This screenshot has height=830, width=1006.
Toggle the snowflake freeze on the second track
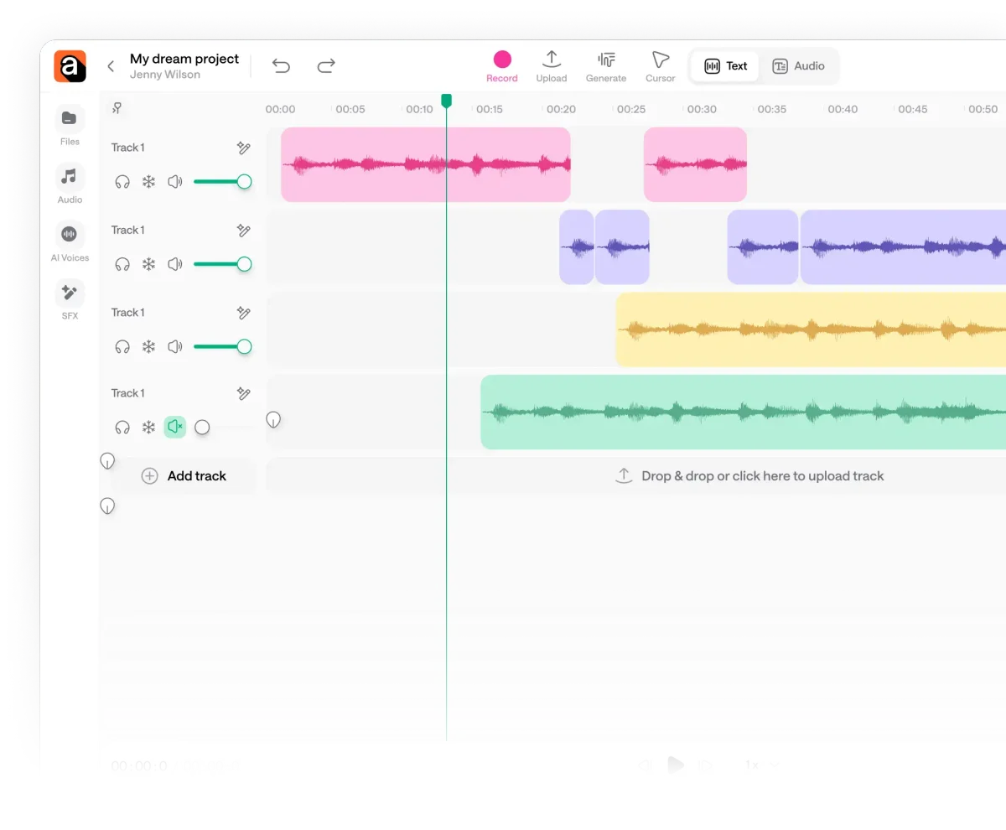148,264
